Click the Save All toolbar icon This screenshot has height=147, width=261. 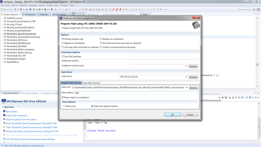point(11,9)
